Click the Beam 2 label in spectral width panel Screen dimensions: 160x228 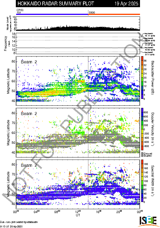point(29,165)
